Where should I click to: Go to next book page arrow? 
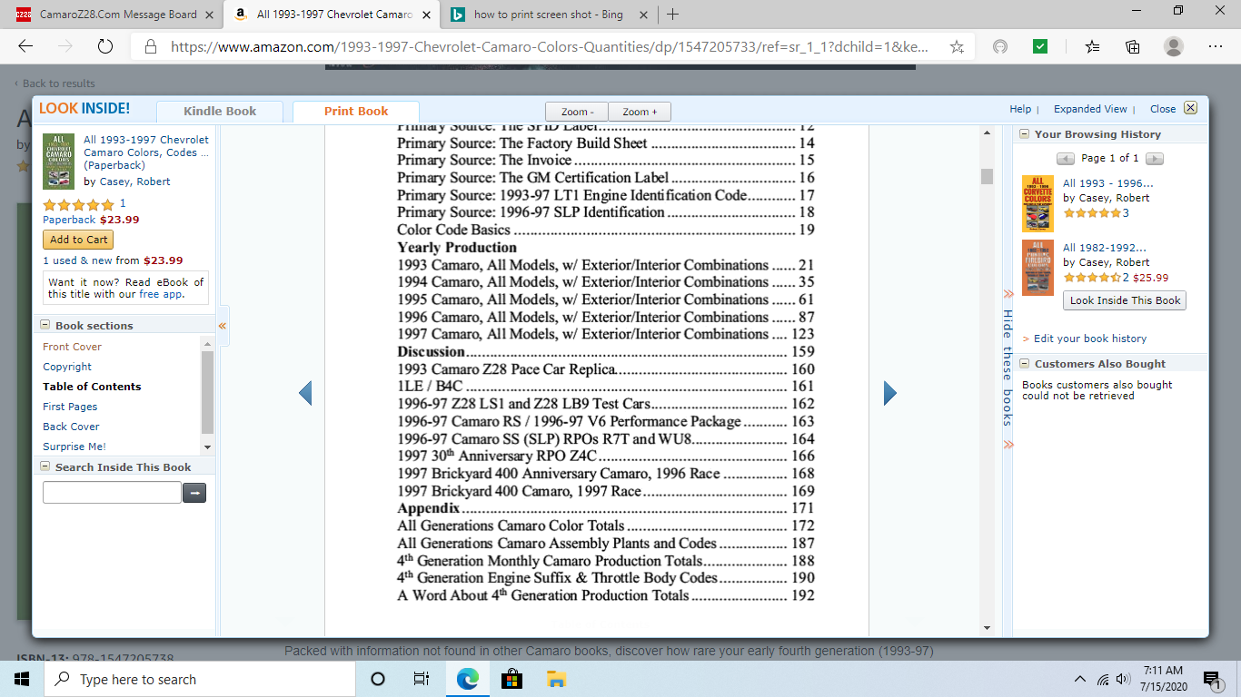pos(889,393)
